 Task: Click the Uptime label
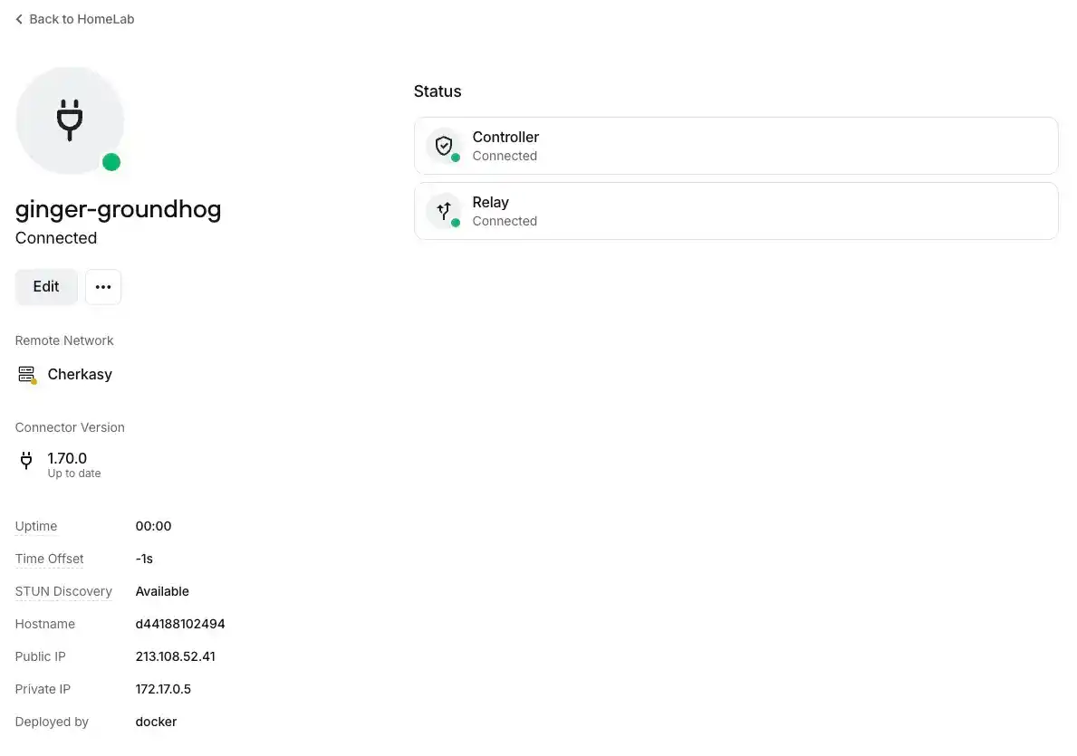(x=35, y=526)
